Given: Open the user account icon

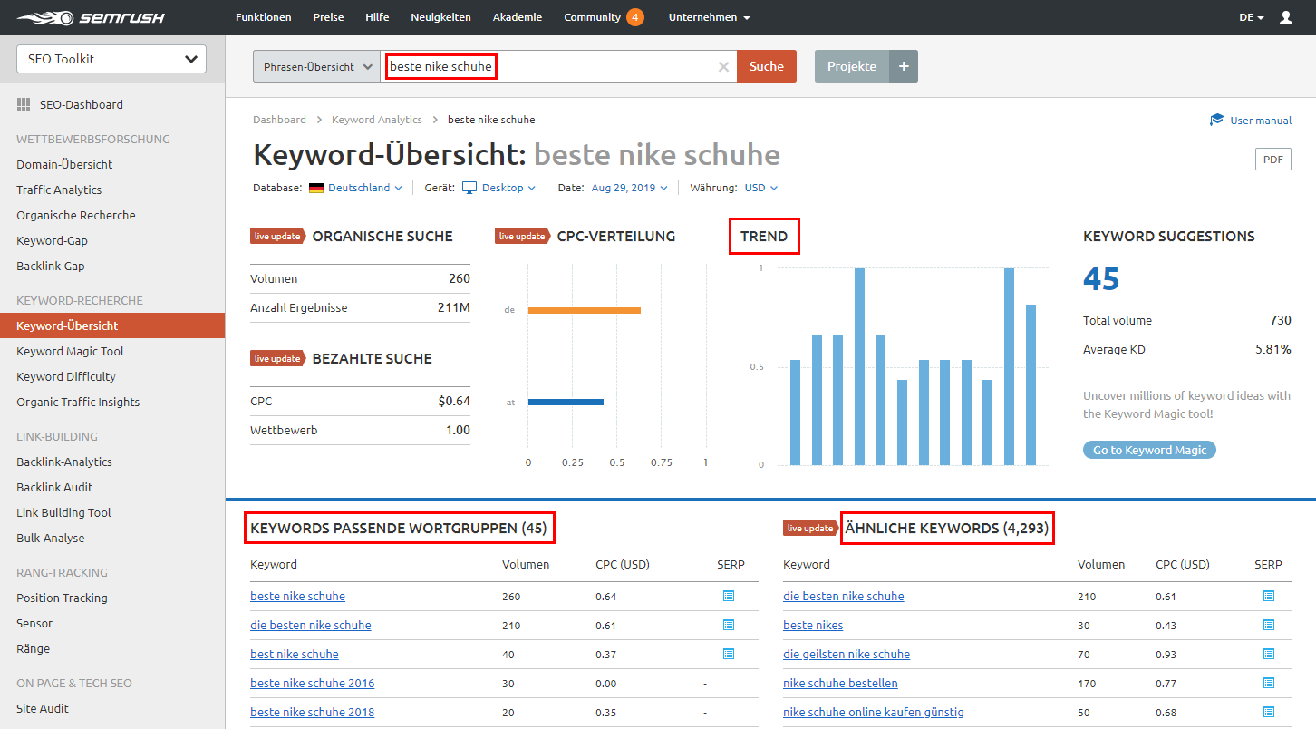Looking at the screenshot, I should coord(1285,17).
